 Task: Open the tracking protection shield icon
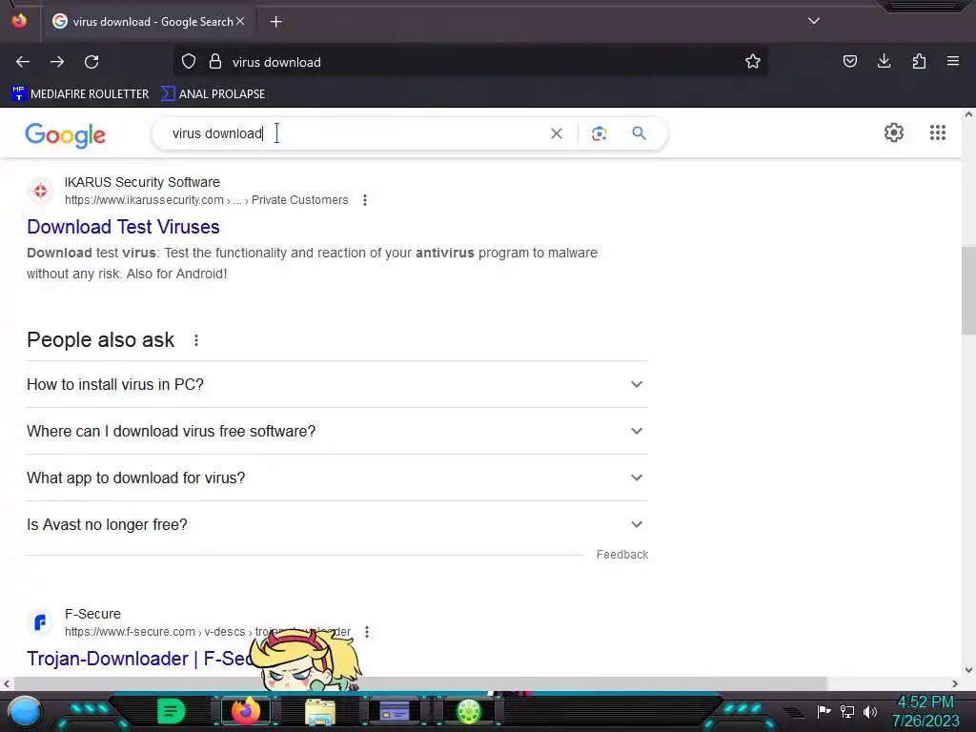pyautogui.click(x=189, y=62)
